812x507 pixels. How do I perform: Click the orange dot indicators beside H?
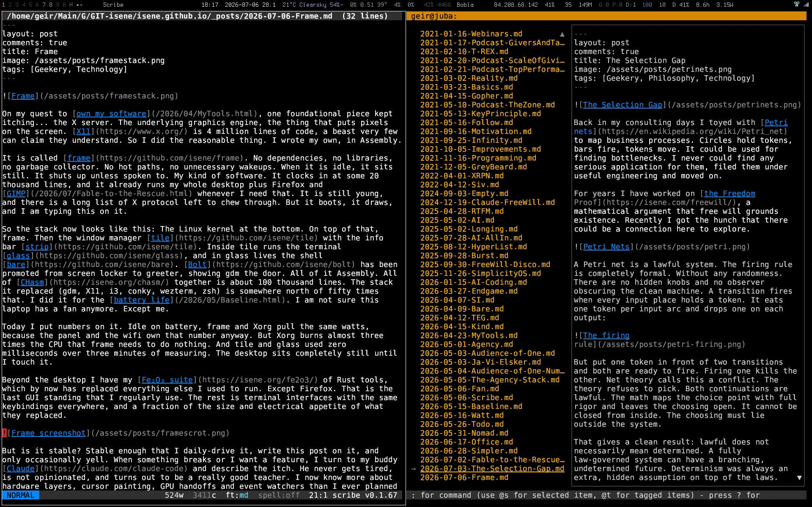80,5
